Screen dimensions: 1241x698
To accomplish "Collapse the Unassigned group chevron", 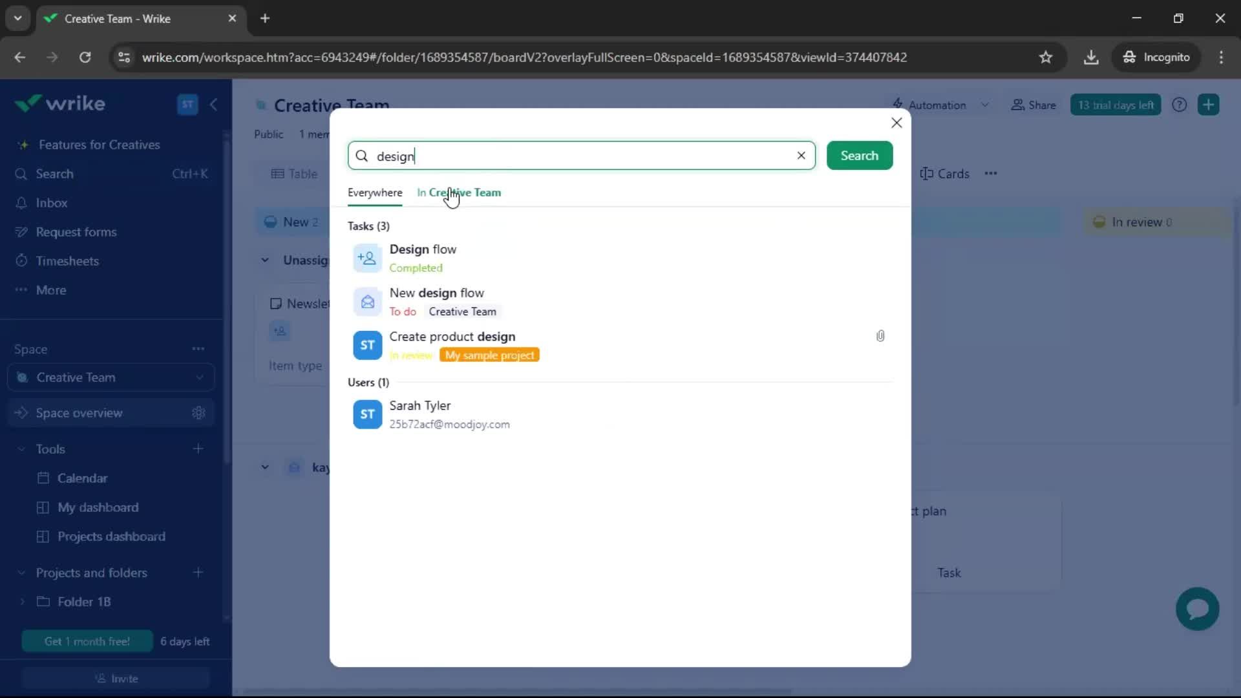I will point(265,260).
